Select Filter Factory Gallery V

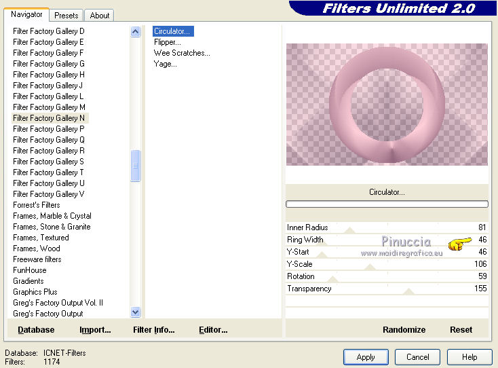click(x=49, y=194)
